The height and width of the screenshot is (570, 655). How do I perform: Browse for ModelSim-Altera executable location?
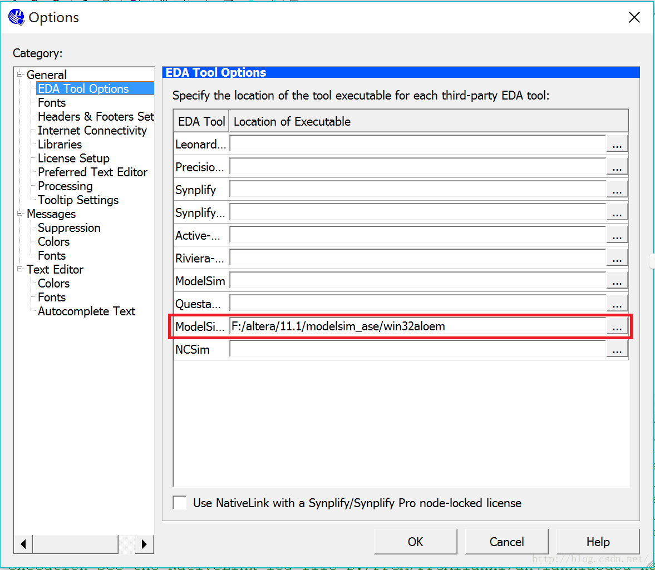tap(617, 326)
